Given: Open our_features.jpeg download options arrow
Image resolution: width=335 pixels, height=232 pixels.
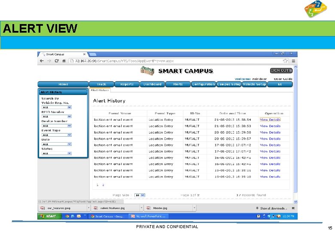Looking at the screenshot, I should click(88, 208).
